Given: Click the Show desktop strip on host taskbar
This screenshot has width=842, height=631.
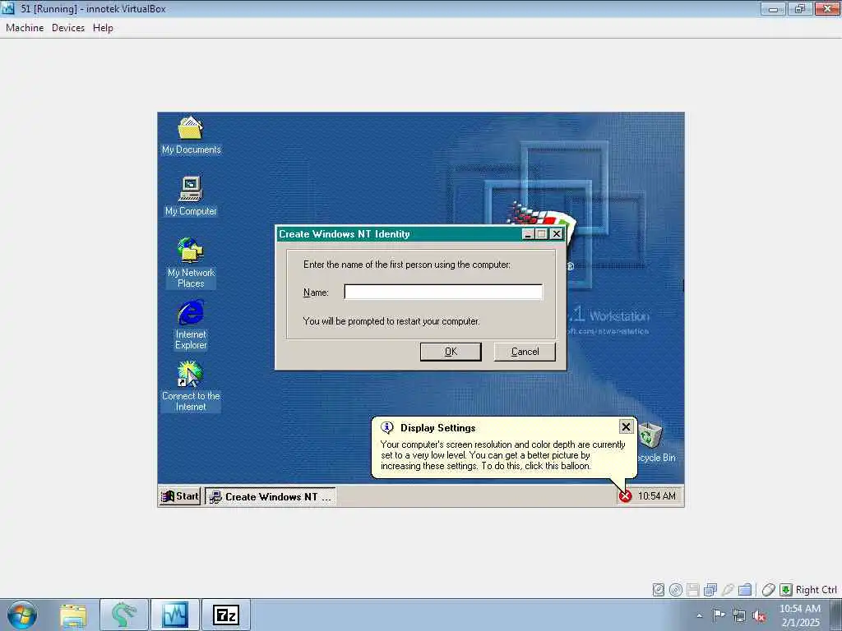Looking at the screenshot, I should pos(835,615).
